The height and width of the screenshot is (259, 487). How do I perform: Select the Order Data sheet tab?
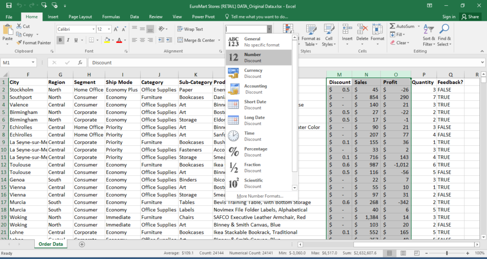[50, 244]
